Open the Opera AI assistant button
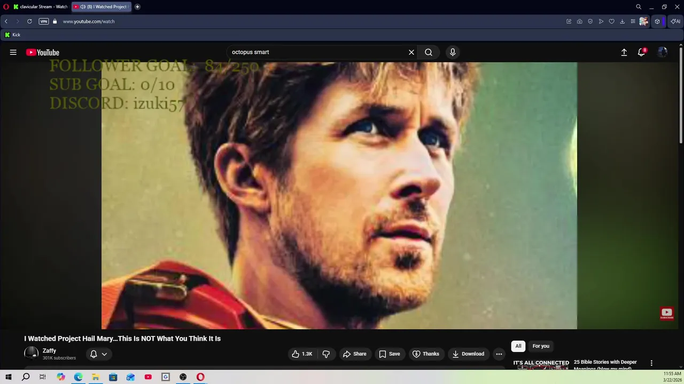The height and width of the screenshot is (384, 684). pyautogui.click(x=675, y=21)
